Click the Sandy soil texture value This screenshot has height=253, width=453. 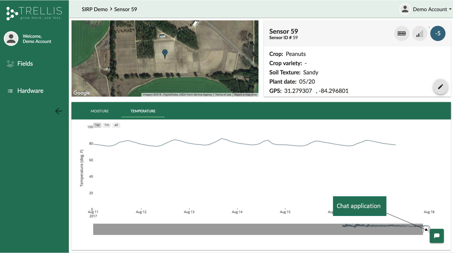coord(311,73)
